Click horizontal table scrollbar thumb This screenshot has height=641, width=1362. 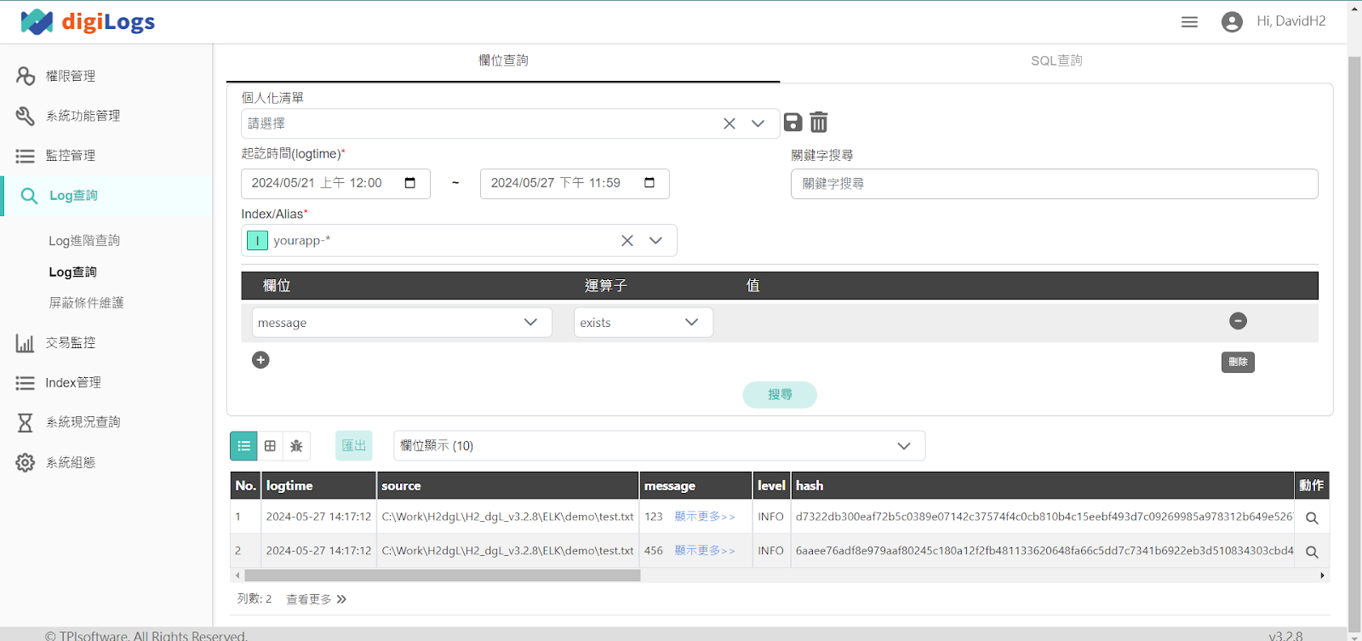click(442, 575)
